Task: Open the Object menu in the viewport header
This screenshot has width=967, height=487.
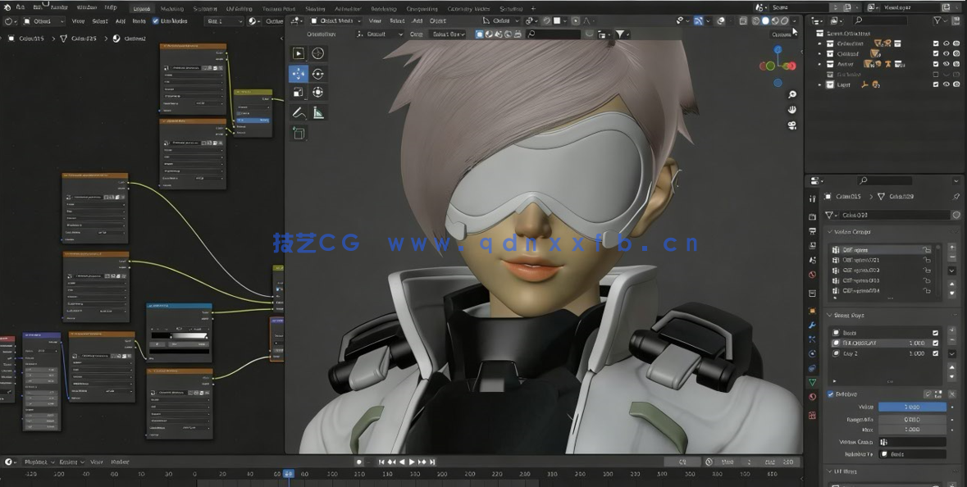Action: coord(439,20)
